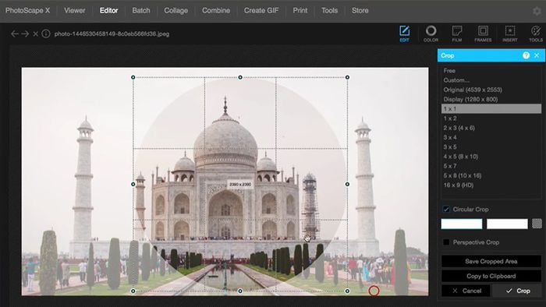Screen dimensions: 546x307
Task: Switch to the Create GIF tab
Action: click(261, 10)
